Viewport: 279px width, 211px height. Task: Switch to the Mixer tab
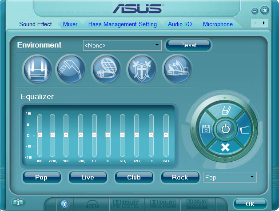[x=70, y=24]
